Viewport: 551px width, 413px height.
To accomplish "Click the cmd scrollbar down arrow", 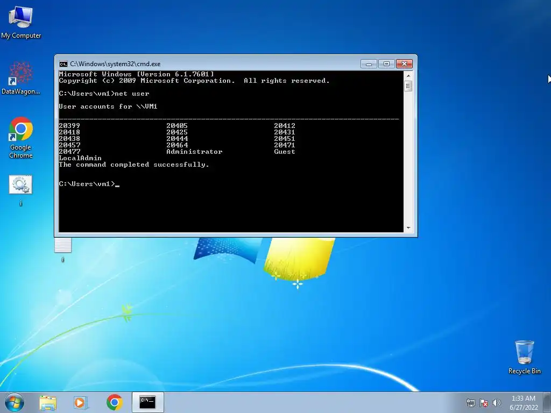I will (x=408, y=228).
